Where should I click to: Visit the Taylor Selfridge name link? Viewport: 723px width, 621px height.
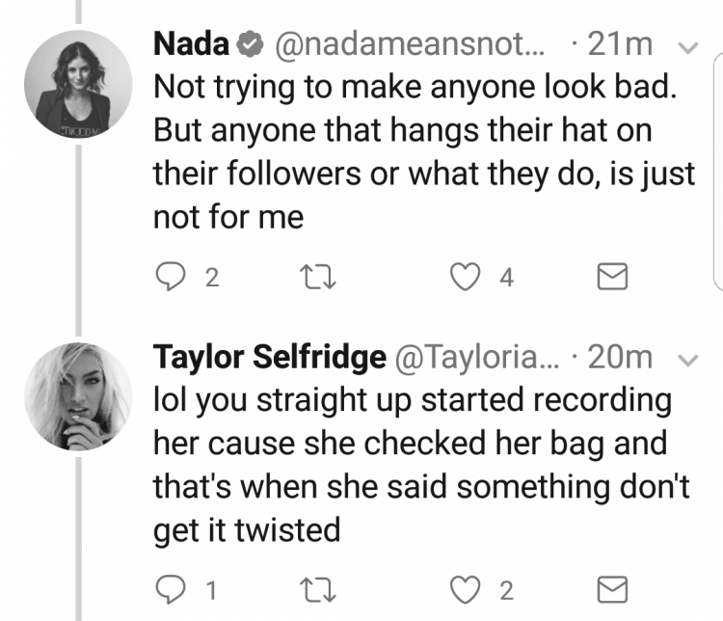(270, 357)
